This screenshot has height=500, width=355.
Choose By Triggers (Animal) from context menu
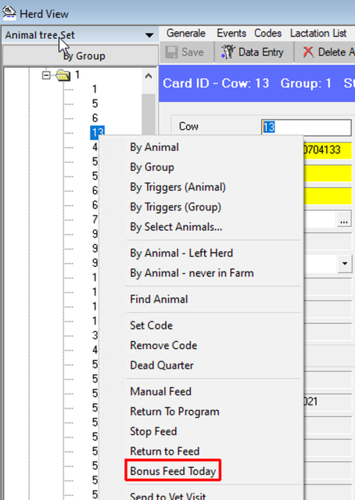point(177,187)
